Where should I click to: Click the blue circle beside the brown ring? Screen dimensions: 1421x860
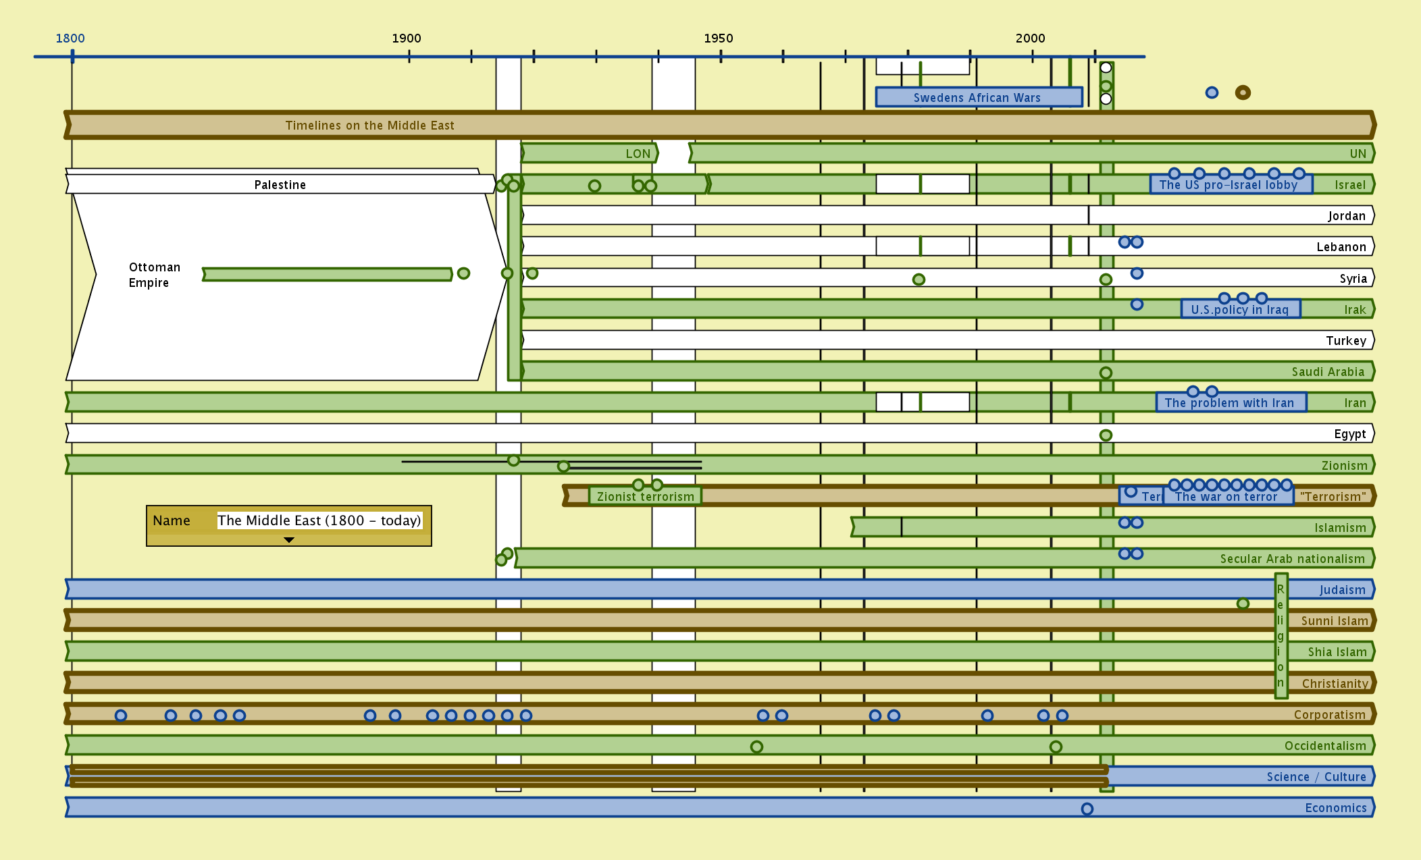coord(1212,92)
